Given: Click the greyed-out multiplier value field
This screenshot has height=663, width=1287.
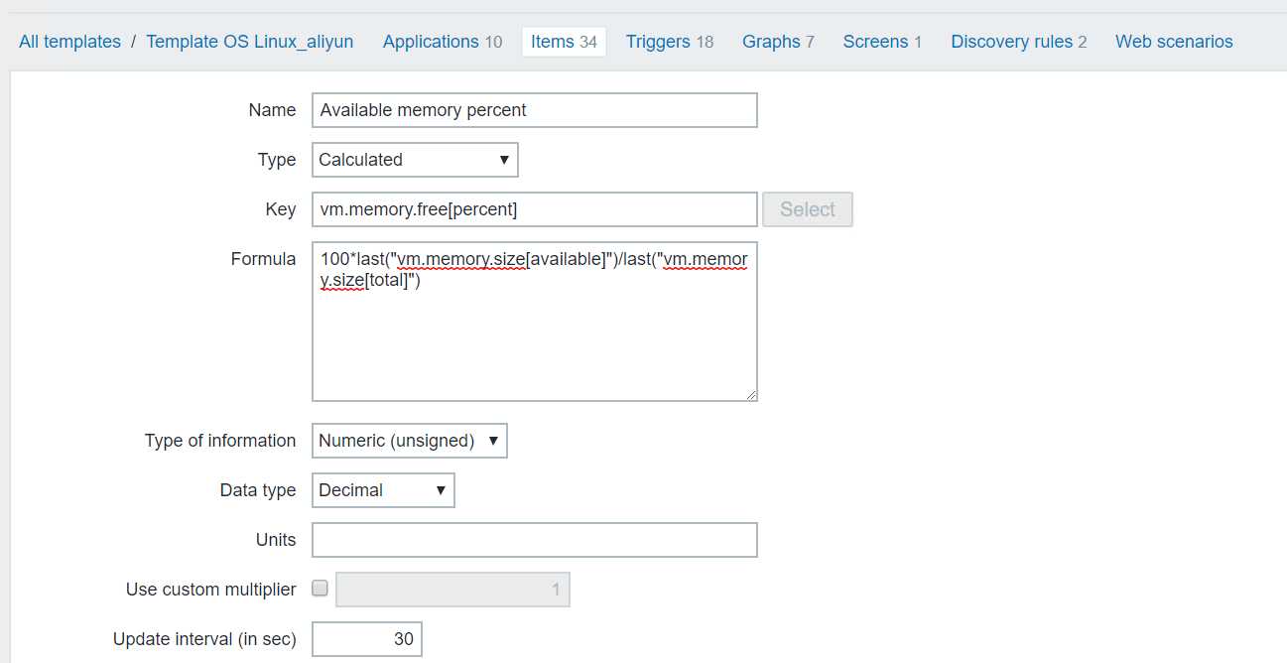Looking at the screenshot, I should [453, 590].
